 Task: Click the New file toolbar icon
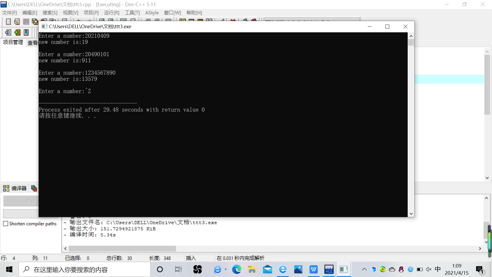pyautogui.click(x=8, y=22)
